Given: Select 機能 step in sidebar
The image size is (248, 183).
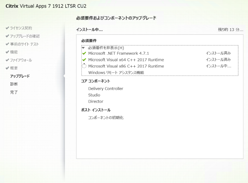Looking at the screenshot, I should pyautogui.click(x=14, y=52).
